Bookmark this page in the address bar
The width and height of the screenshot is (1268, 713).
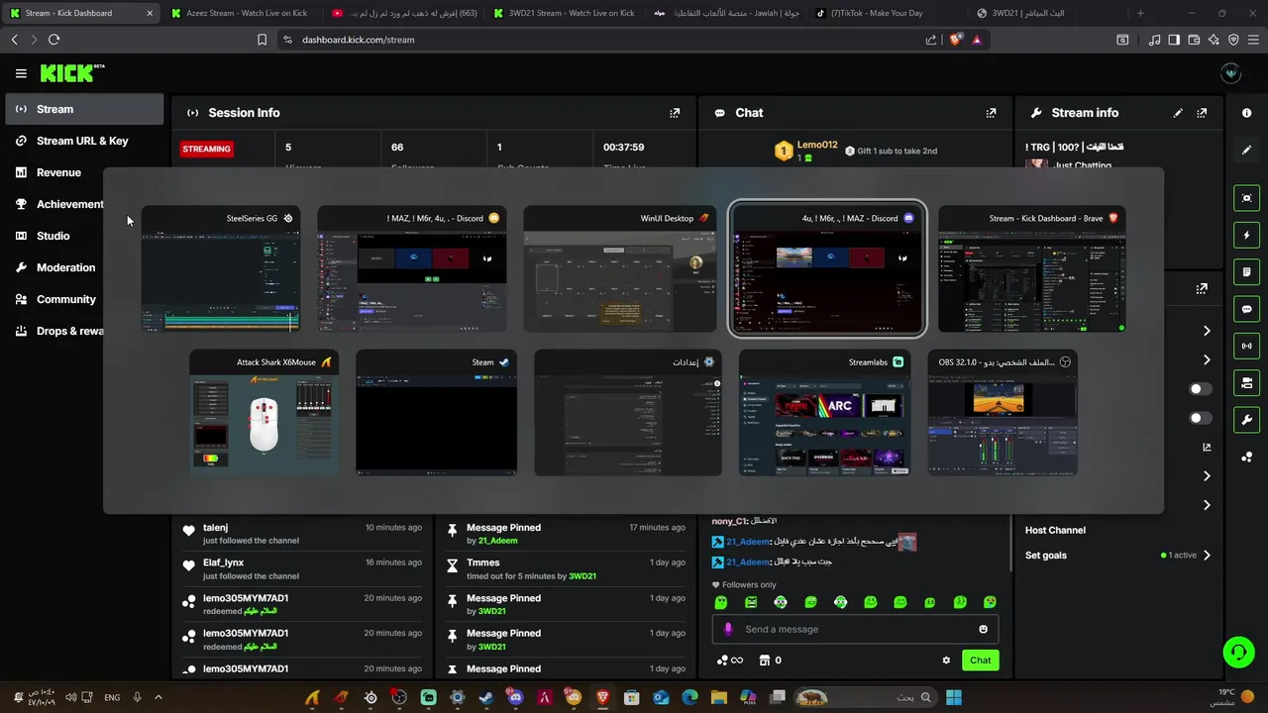pyautogui.click(x=262, y=40)
